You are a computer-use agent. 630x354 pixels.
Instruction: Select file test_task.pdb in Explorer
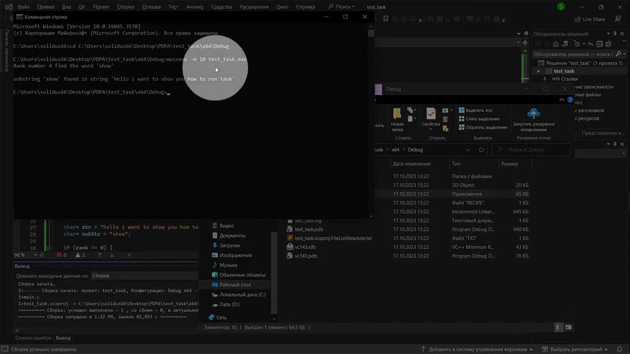[309, 230]
